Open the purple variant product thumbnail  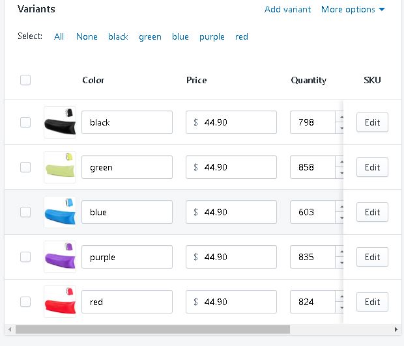60,257
